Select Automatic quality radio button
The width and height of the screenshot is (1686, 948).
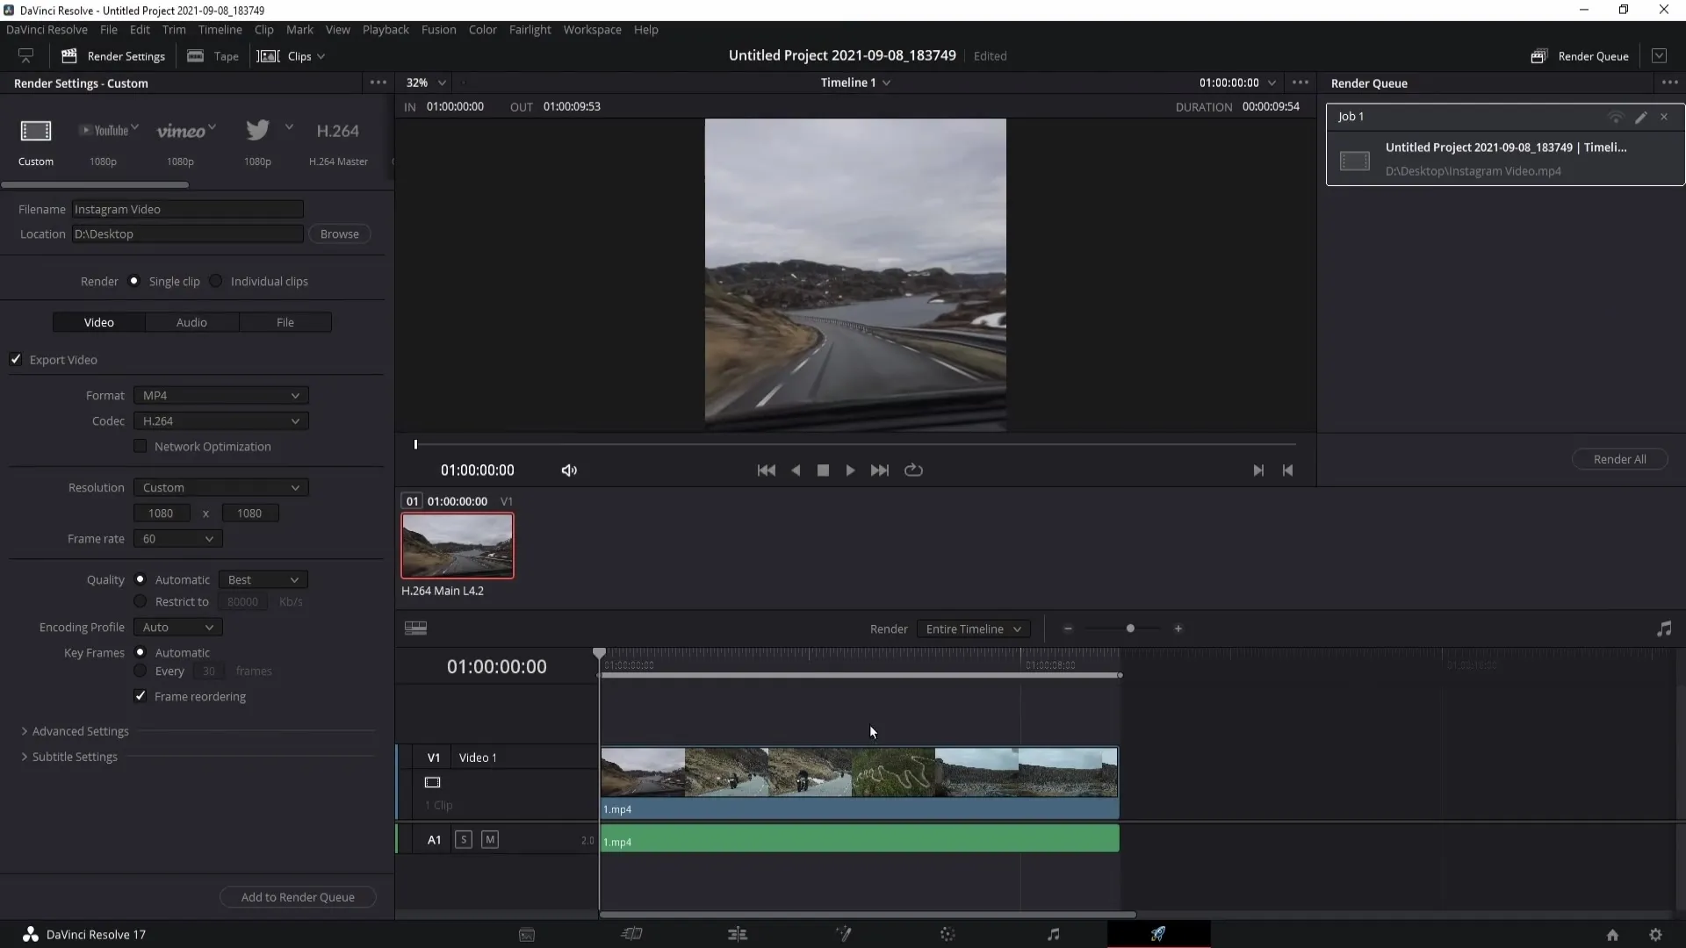(x=140, y=579)
